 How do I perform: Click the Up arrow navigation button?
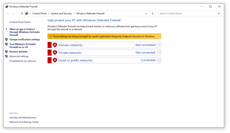tap(22, 13)
